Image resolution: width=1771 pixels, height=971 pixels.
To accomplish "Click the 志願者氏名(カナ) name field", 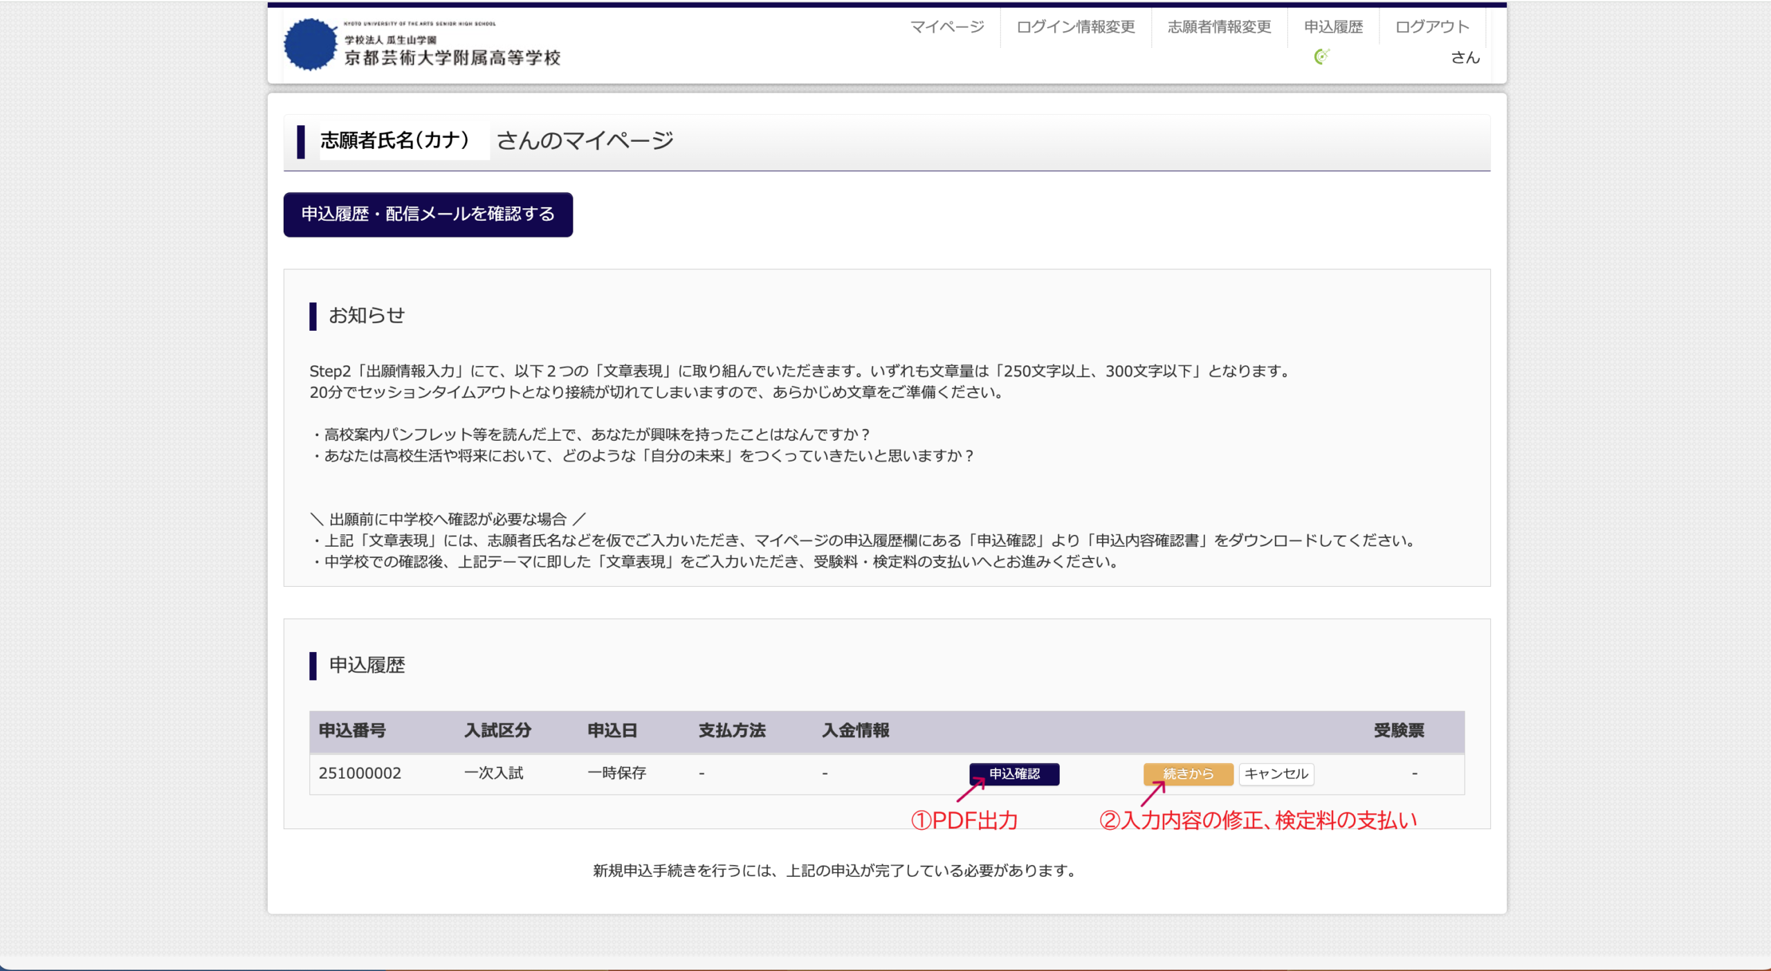I will tap(404, 140).
